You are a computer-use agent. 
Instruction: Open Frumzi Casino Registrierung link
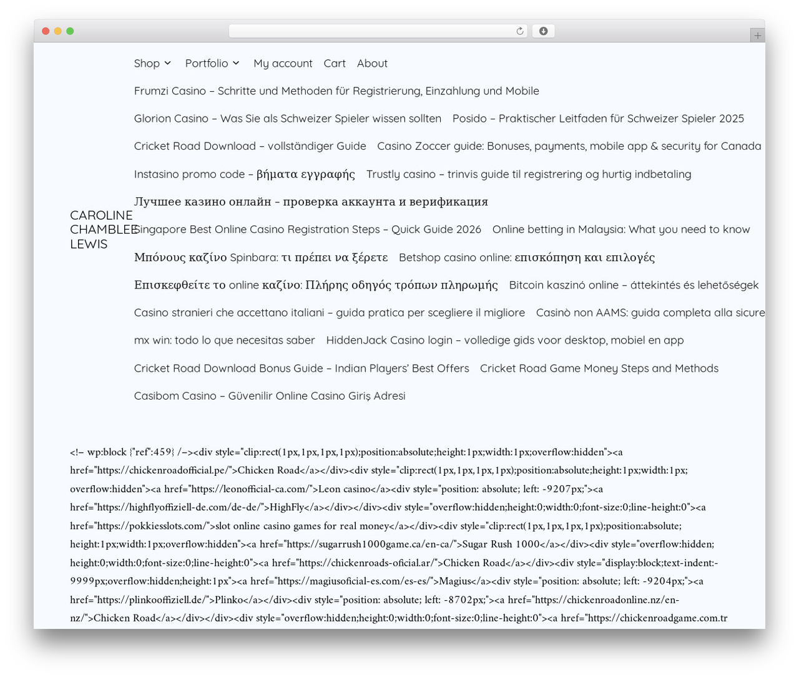pos(336,91)
